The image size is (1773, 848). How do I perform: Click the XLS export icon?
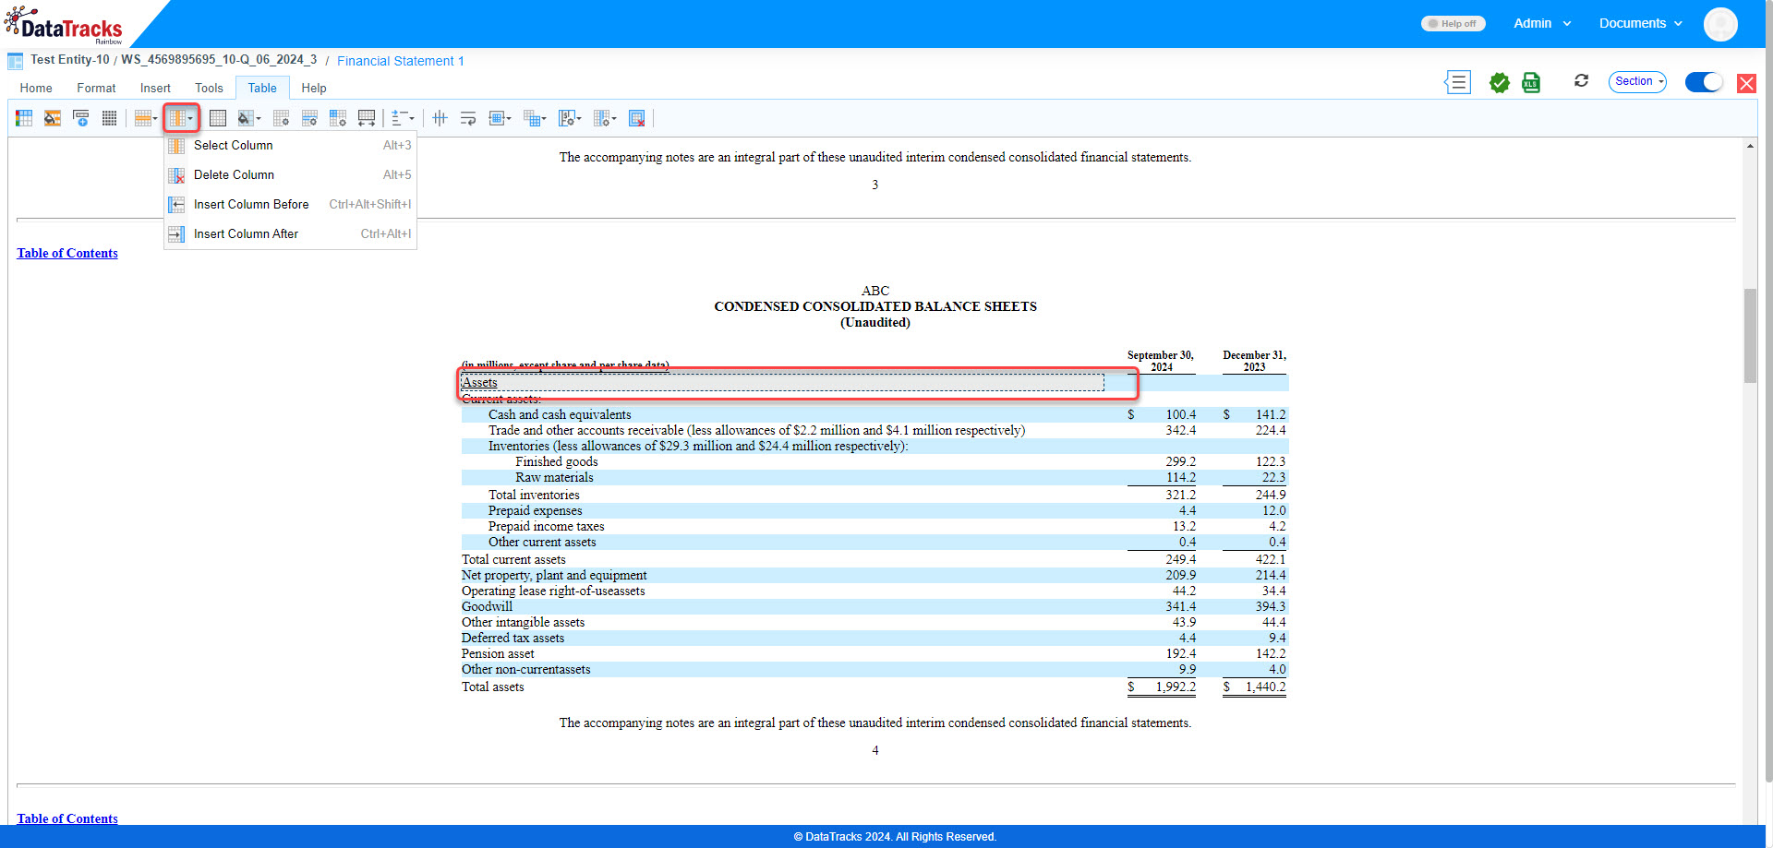pyautogui.click(x=1531, y=82)
